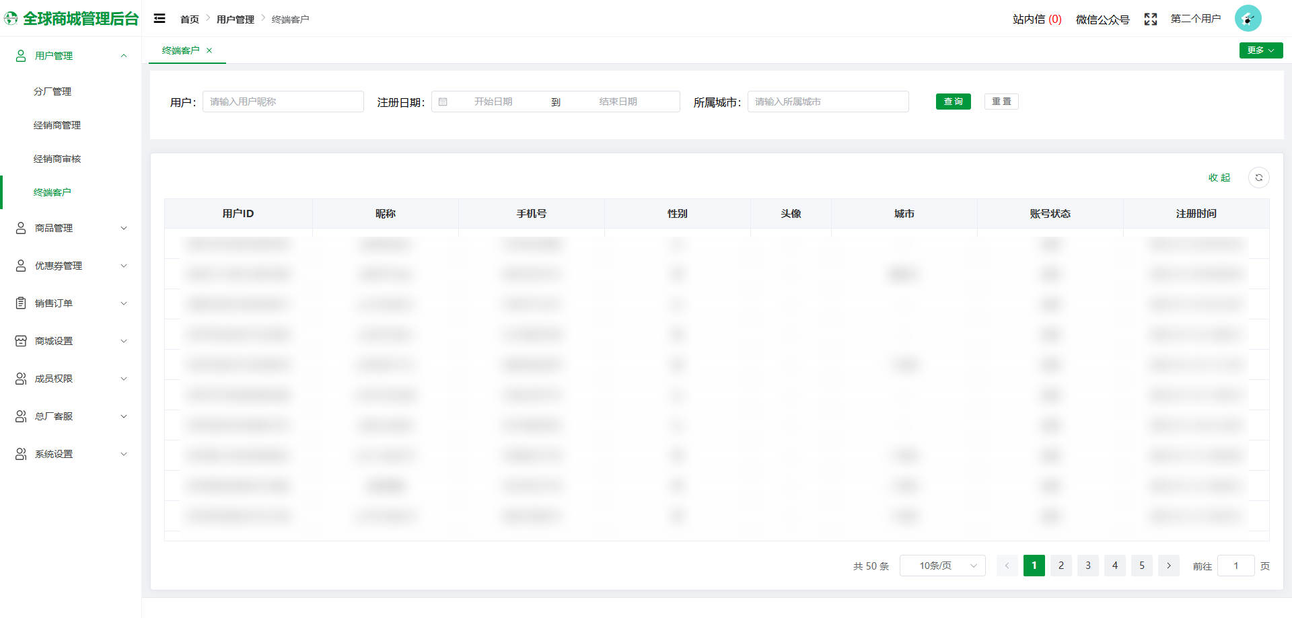
Task: Click the 商品管理 sidebar icon
Action: (20, 227)
